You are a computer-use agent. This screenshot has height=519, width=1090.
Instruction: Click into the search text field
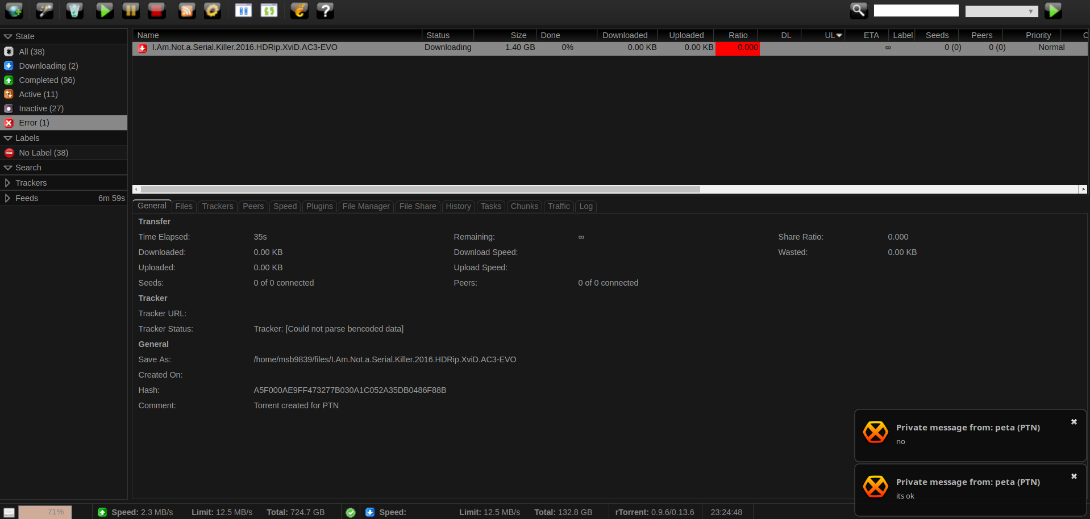(916, 11)
